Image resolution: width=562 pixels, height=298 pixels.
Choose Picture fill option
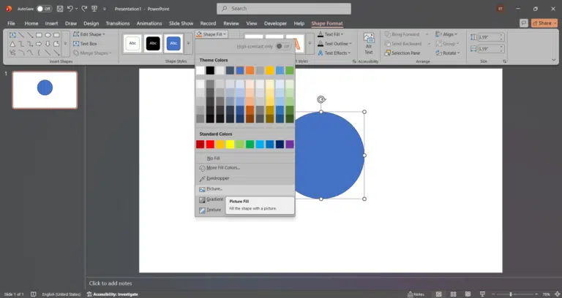245,189
